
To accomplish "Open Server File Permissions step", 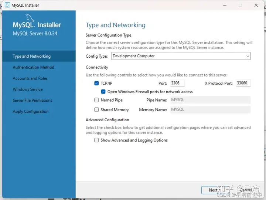I will click(x=33, y=101).
